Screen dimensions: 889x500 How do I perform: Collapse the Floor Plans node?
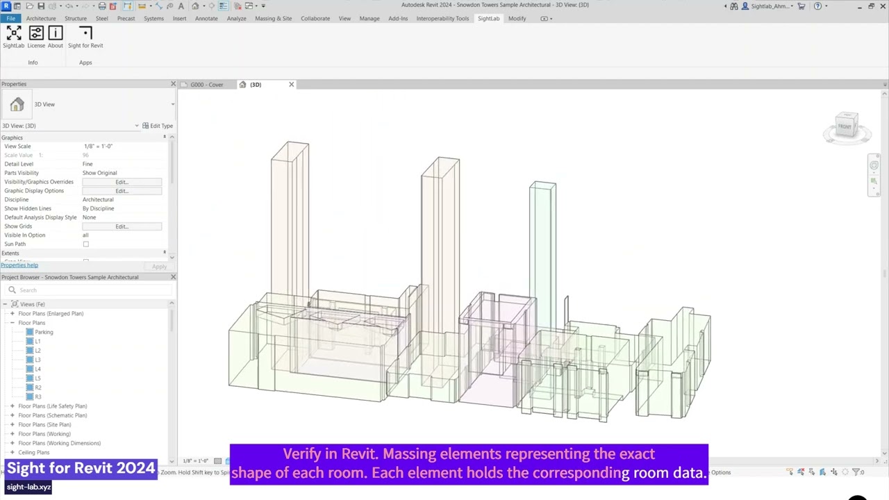tap(12, 323)
